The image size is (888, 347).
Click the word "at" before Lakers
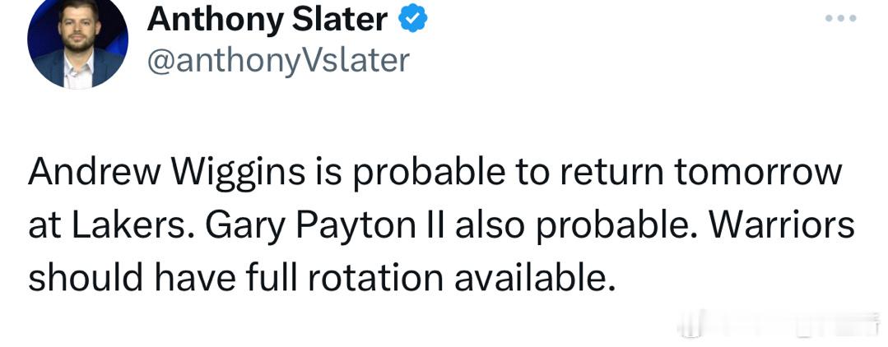point(41,225)
